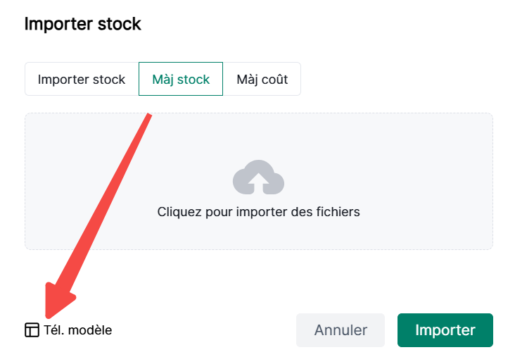The image size is (515, 357).
Task: Click the leftmost tab, Importer stock
Action: pos(82,79)
